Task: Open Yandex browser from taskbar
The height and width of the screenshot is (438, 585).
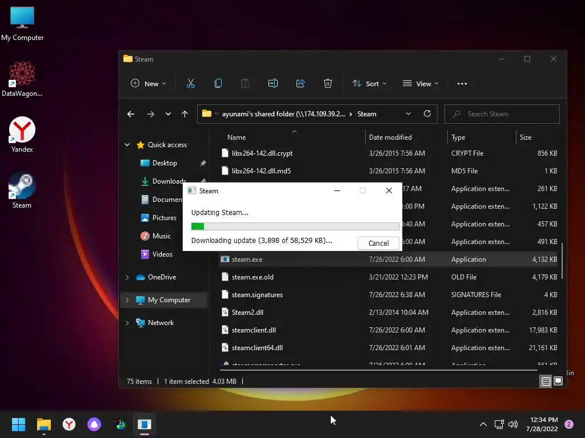Action: 69,424
